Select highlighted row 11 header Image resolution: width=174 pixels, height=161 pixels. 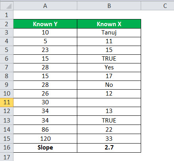[7, 102]
